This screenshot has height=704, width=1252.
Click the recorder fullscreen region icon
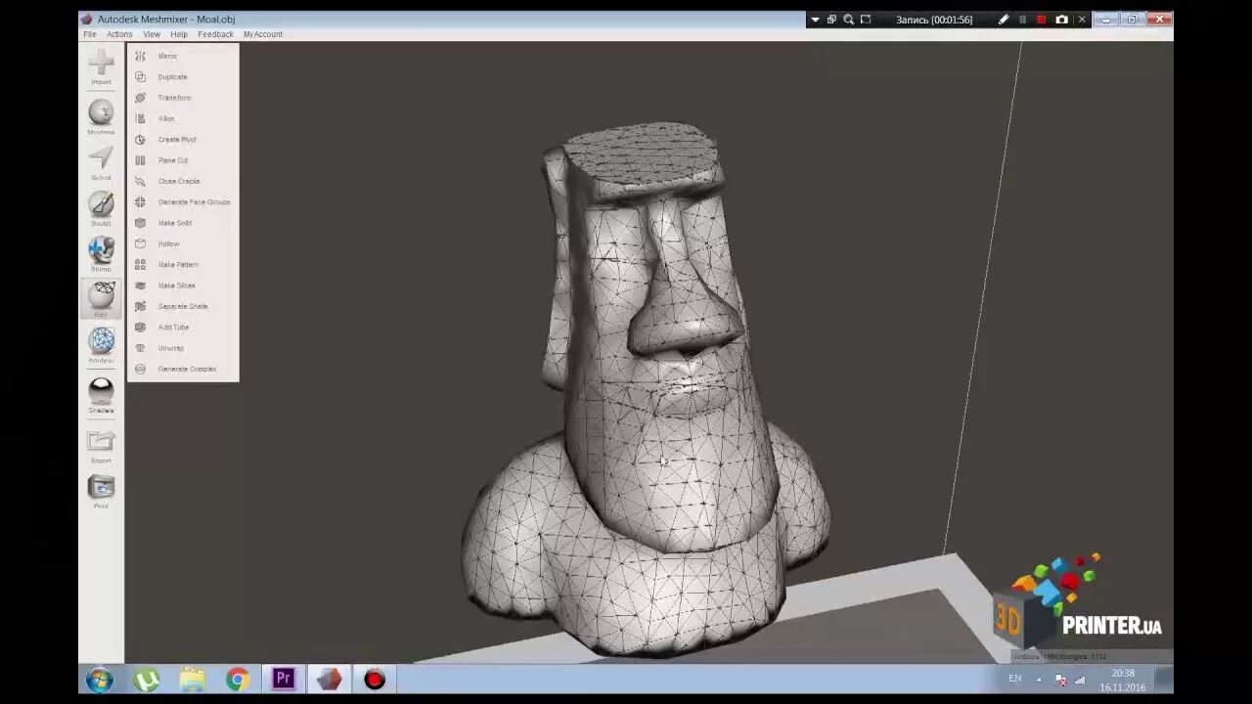[866, 20]
